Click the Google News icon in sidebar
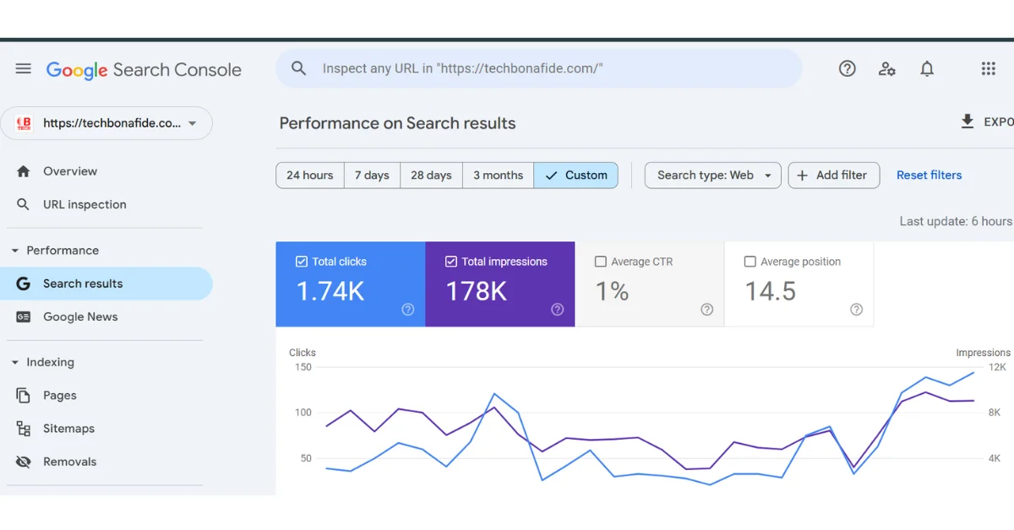 click(x=24, y=317)
